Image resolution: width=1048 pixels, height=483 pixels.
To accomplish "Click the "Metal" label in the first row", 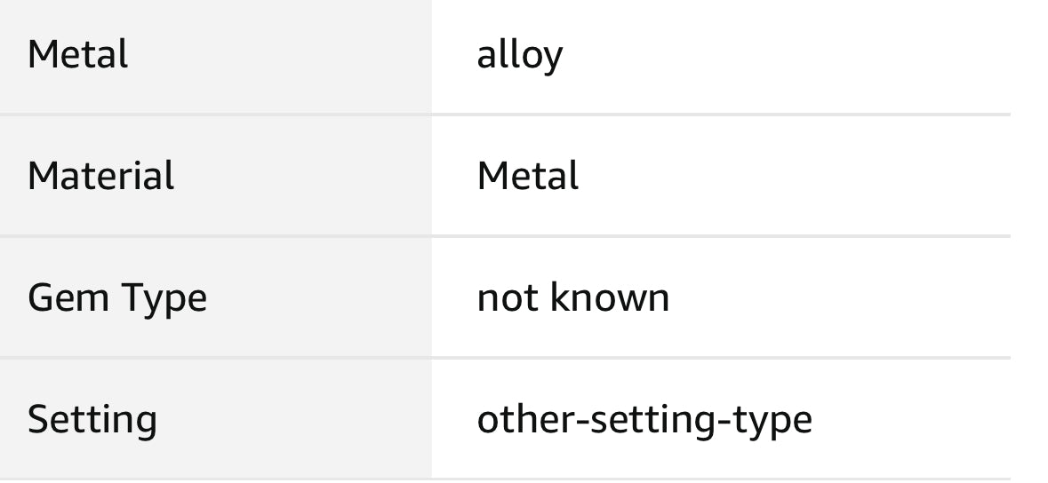I will [x=78, y=54].
